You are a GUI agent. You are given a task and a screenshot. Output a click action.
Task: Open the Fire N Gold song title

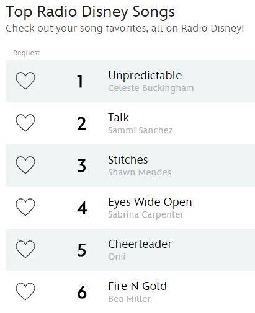tap(138, 286)
